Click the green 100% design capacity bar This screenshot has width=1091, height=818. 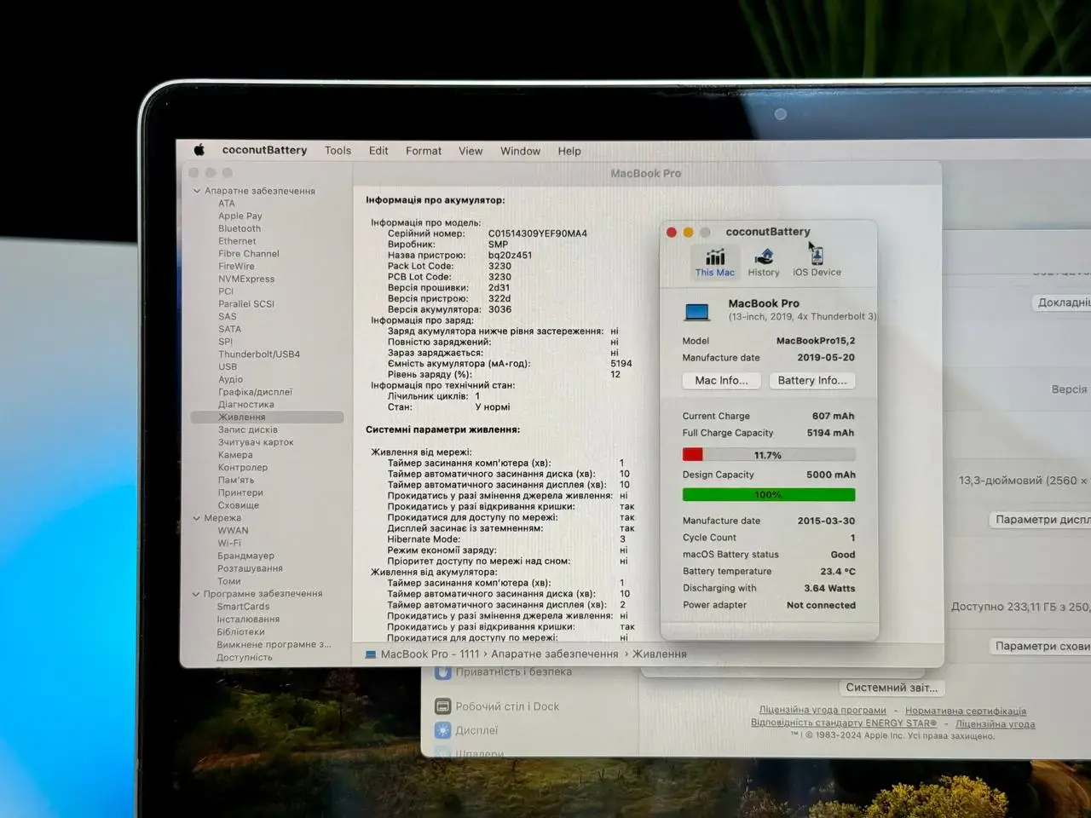769,494
